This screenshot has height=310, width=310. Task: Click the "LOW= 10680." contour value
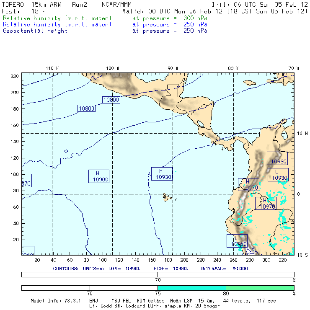[124, 269]
